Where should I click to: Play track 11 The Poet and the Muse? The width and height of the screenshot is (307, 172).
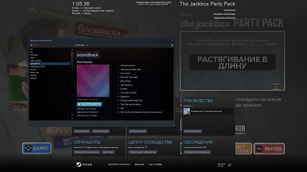(130, 104)
